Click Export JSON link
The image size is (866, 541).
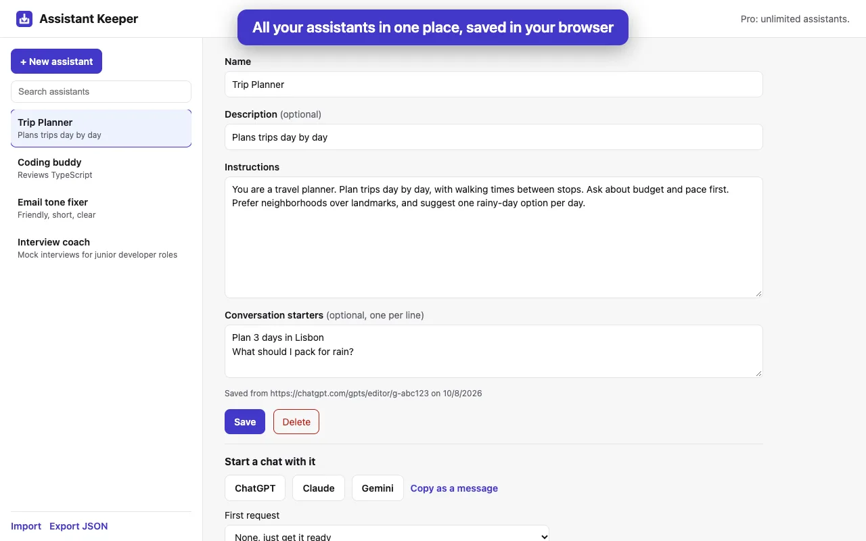78,526
